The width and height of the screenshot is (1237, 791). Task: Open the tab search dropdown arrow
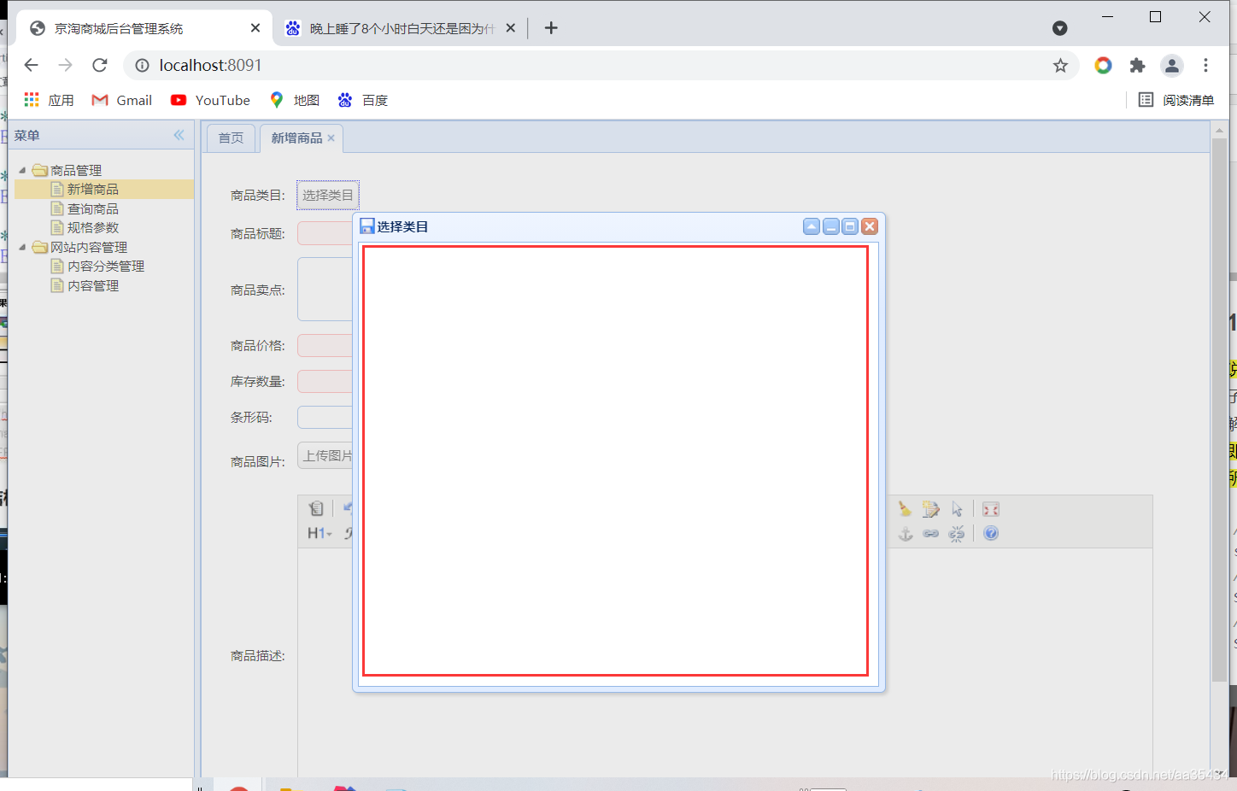click(x=1060, y=28)
